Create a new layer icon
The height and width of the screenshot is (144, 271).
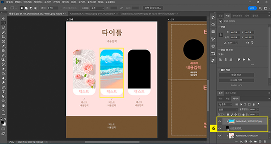[x=260, y=141]
